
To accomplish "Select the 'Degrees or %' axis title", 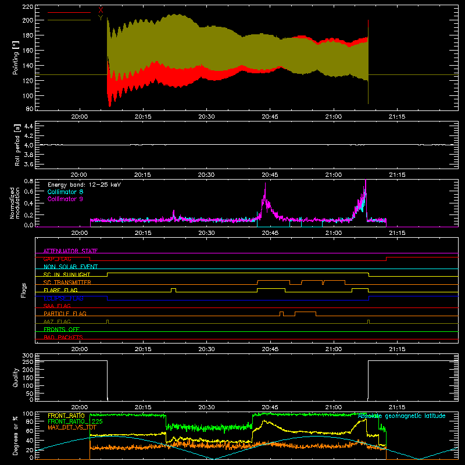I will tap(16, 435).
